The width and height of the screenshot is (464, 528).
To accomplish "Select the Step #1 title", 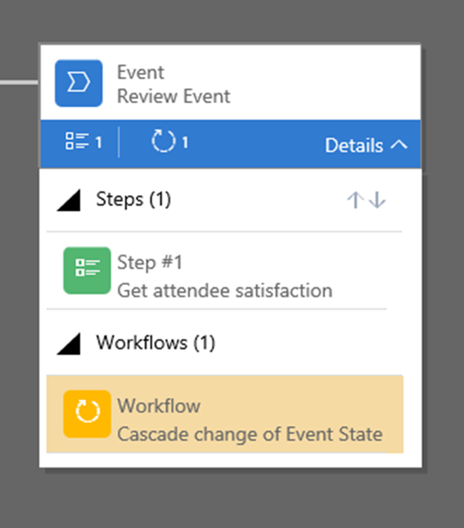I will [150, 262].
